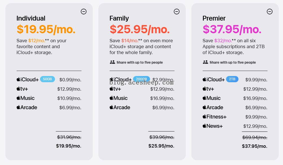Click the orange Save $12/mo. text
Viewport: 283px width, 165px height.
click(37, 41)
